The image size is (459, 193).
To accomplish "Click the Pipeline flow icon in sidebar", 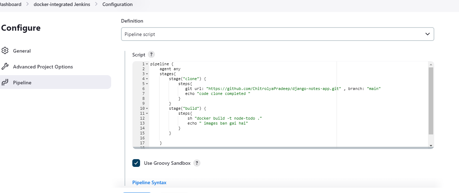I will pyautogui.click(x=5, y=83).
